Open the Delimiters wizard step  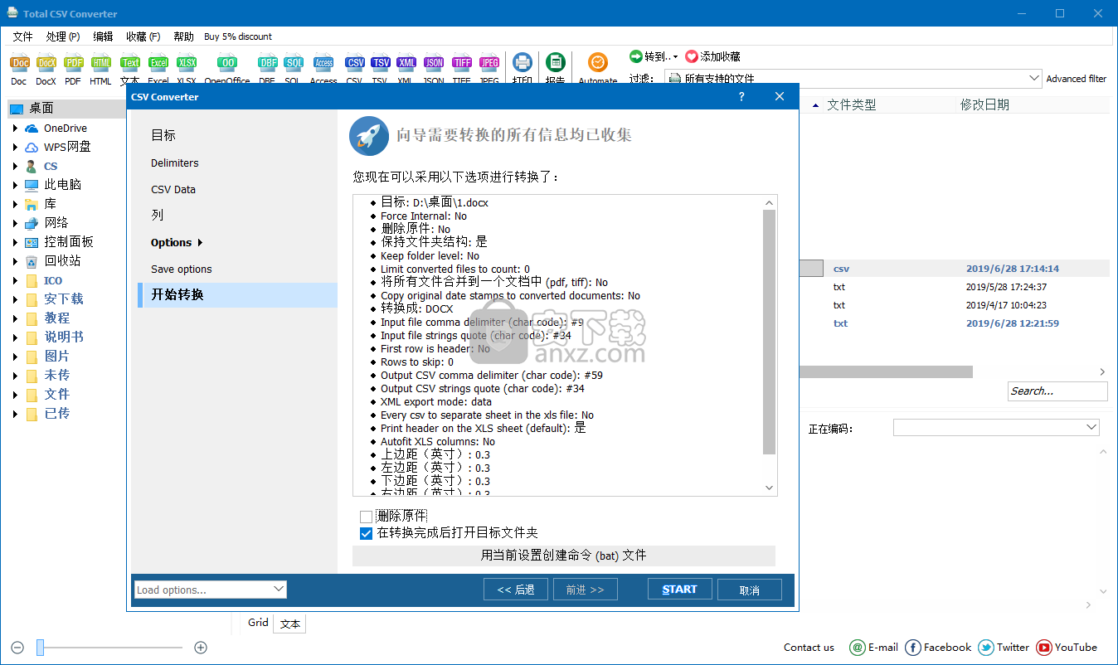pos(175,163)
